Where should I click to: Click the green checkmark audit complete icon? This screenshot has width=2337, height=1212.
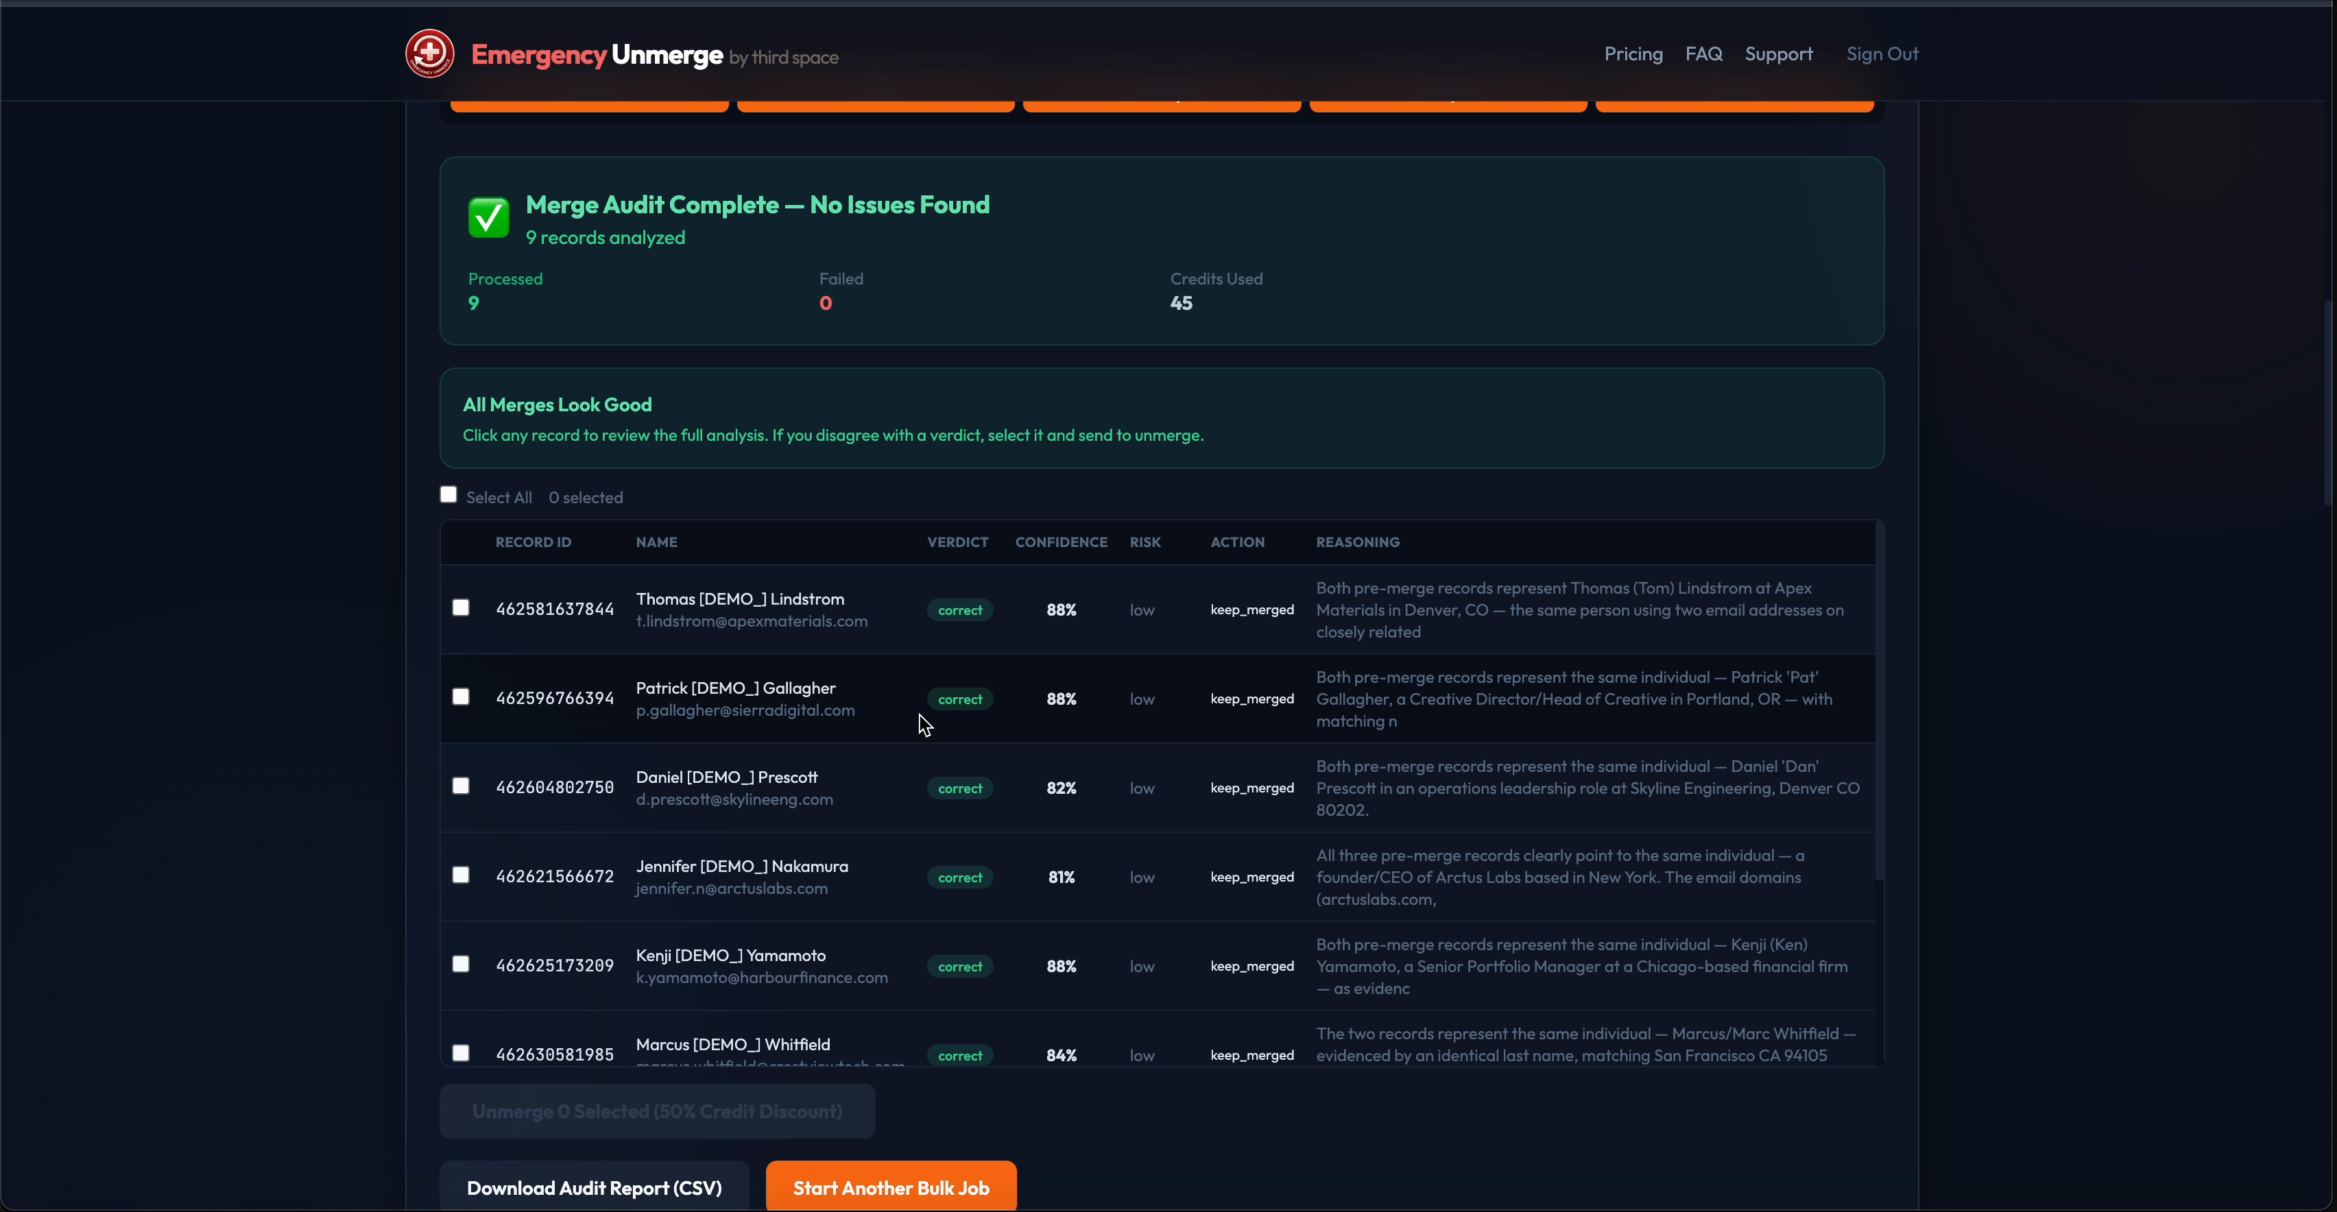click(488, 218)
